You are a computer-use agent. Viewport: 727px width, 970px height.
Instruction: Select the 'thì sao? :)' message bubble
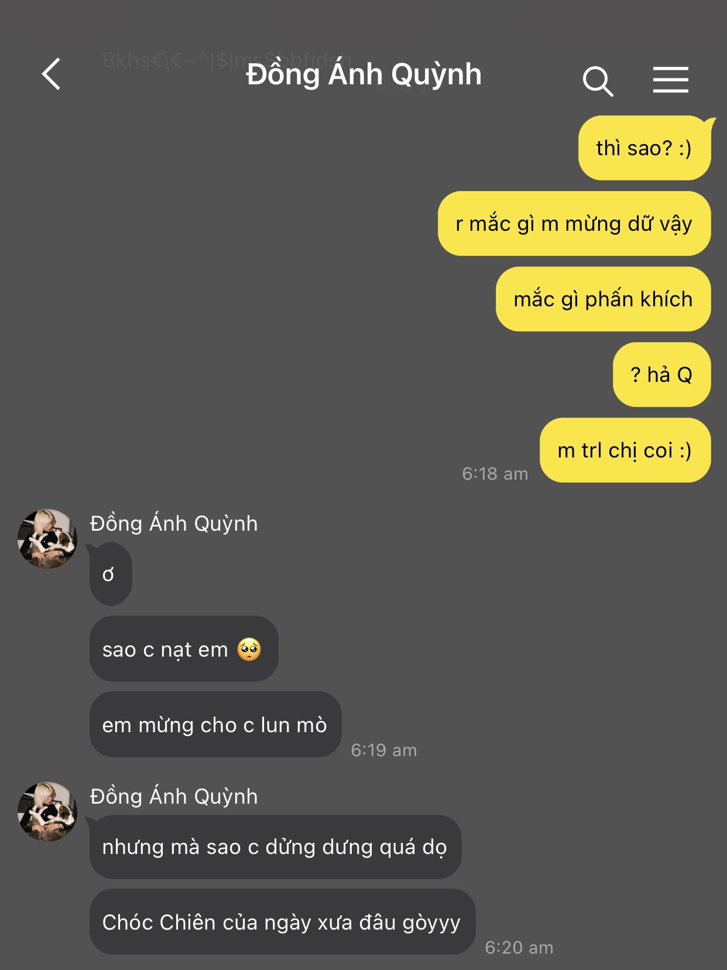[645, 148]
